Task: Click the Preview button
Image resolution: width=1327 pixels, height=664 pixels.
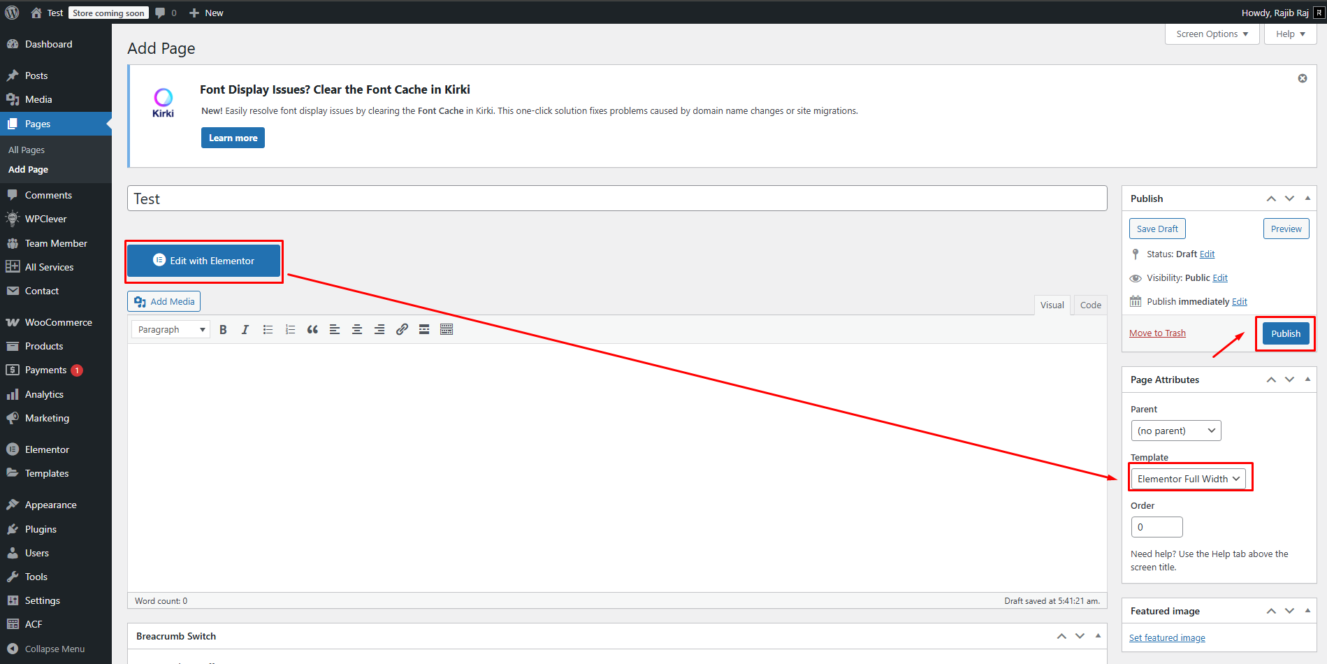Action: click(x=1286, y=229)
